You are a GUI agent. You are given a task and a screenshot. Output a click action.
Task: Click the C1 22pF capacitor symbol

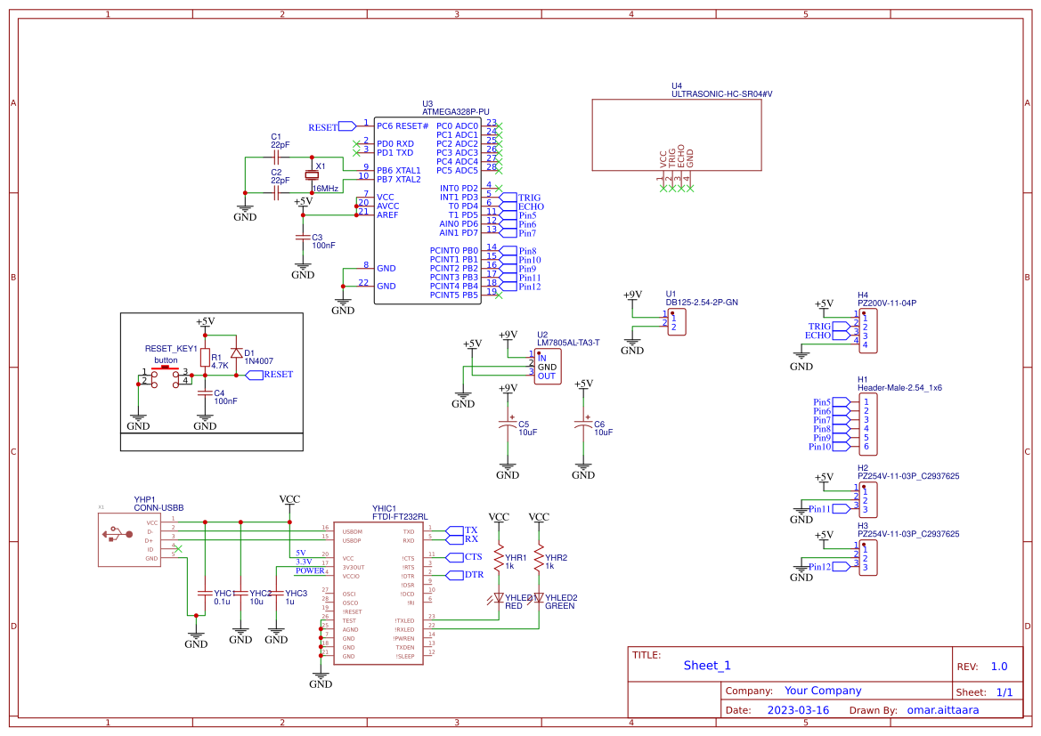click(276, 158)
